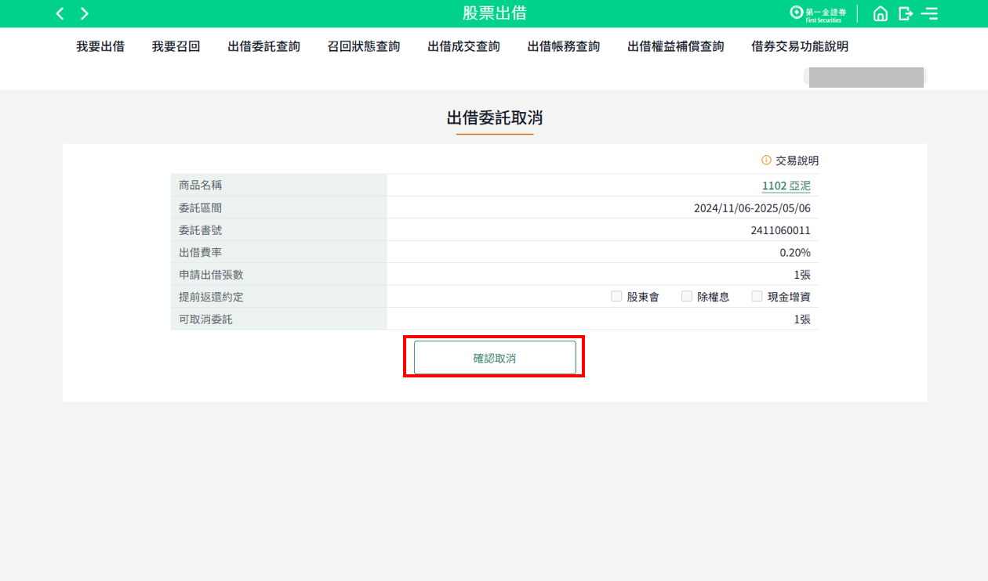Enable the 股東會 checkbox
The image size is (988, 581).
click(616, 297)
